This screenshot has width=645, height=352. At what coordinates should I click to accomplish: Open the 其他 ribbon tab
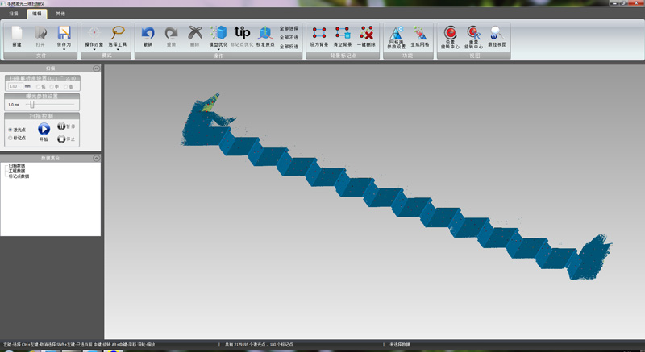click(61, 14)
